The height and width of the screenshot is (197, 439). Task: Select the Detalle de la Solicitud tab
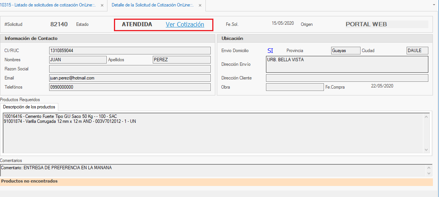(x=152, y=5)
